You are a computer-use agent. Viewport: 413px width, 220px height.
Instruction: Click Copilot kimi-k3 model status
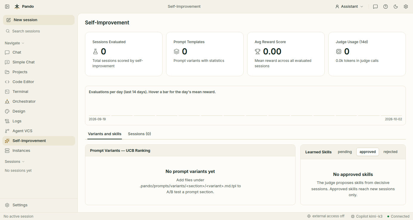click(367, 216)
